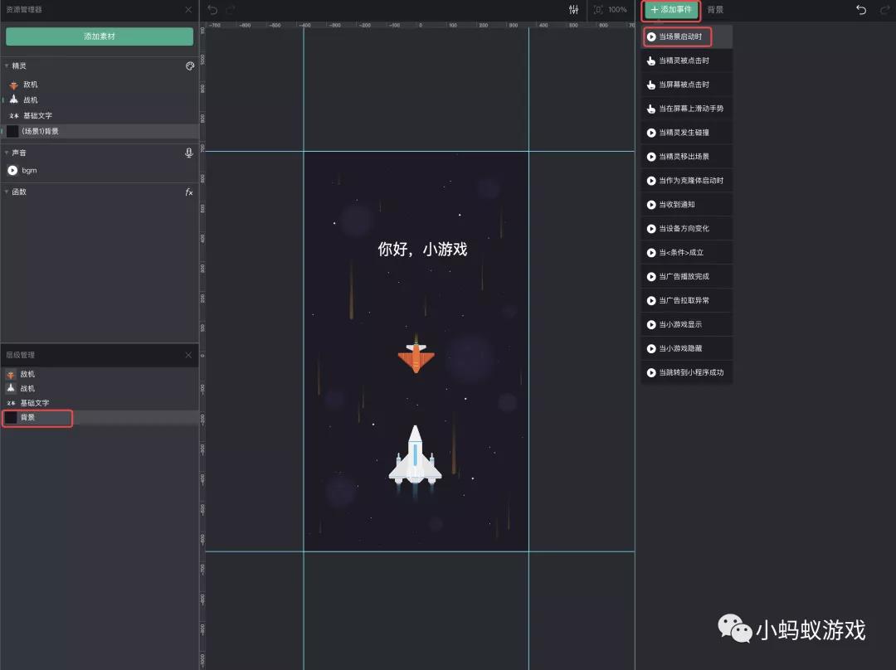Click the 添加素材 button
Image resolution: width=896 pixels, height=670 pixels.
point(100,36)
